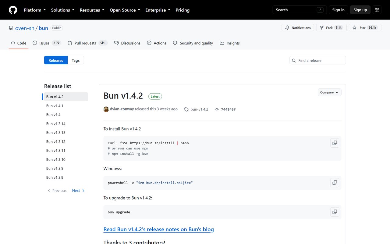Go to the Pricing page
This screenshot has width=390, height=244.
point(183,10)
